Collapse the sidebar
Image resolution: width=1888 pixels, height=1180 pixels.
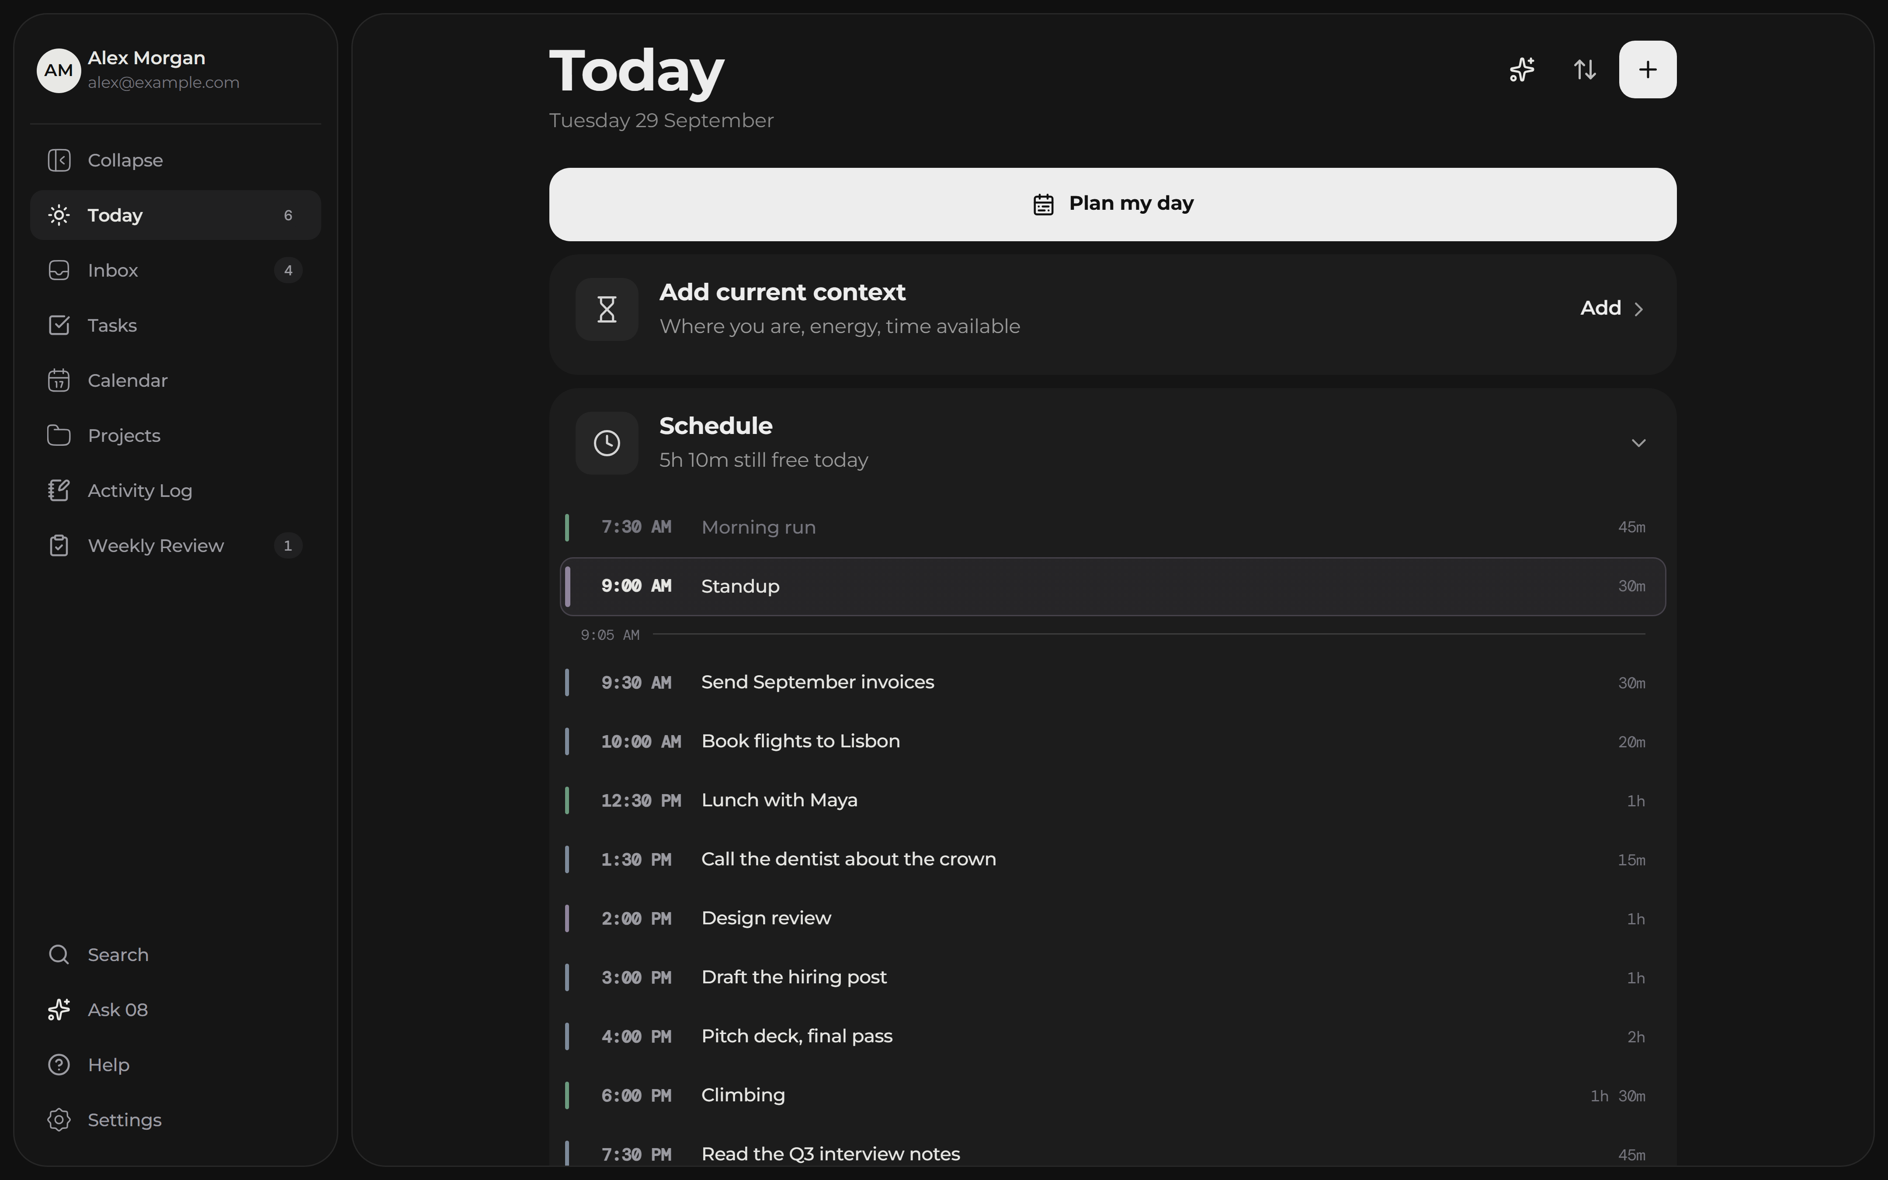[176, 160]
